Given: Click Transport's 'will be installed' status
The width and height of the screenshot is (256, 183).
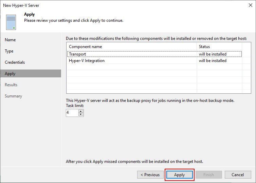Looking at the screenshot, I should point(213,54).
